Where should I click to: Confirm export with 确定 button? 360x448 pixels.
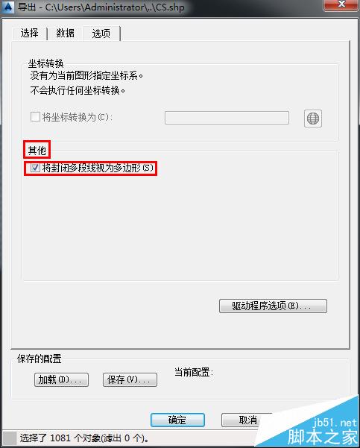pos(177,420)
